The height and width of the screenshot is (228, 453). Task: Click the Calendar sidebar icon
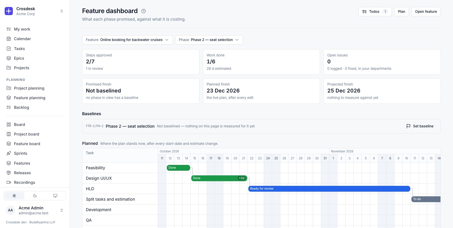pyautogui.click(x=9, y=39)
